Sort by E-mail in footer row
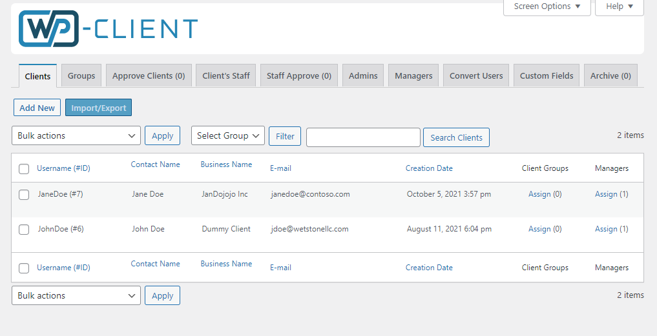This screenshot has height=336, width=657. click(x=281, y=268)
